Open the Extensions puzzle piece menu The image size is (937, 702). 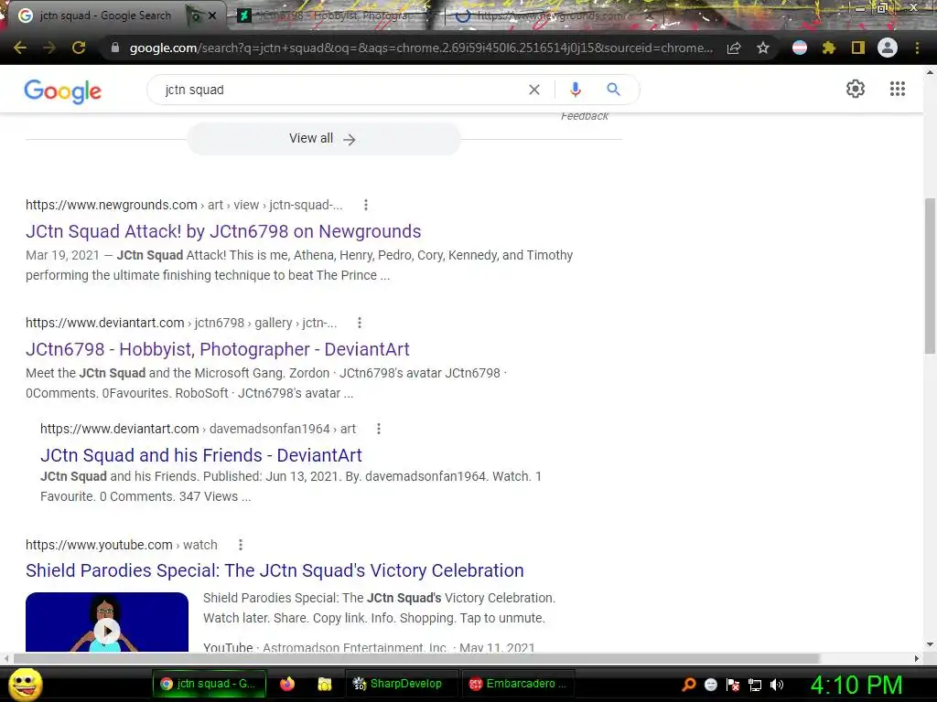point(829,48)
